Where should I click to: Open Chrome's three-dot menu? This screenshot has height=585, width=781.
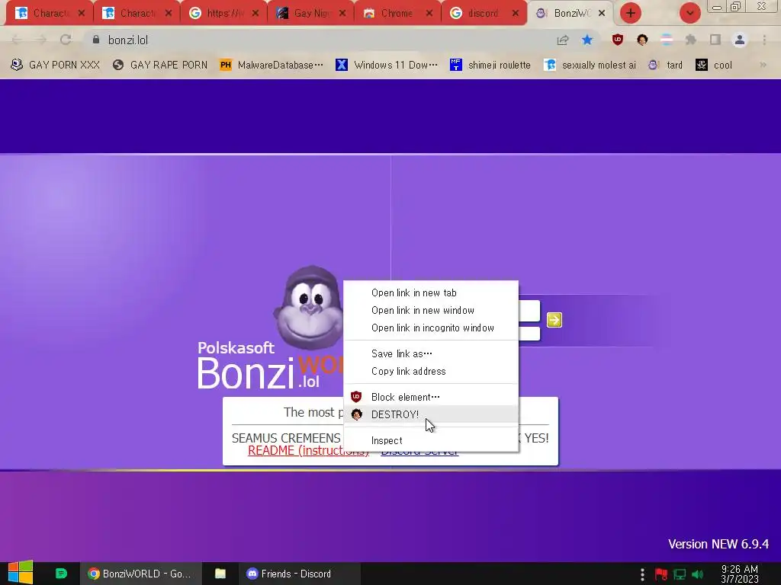click(764, 40)
